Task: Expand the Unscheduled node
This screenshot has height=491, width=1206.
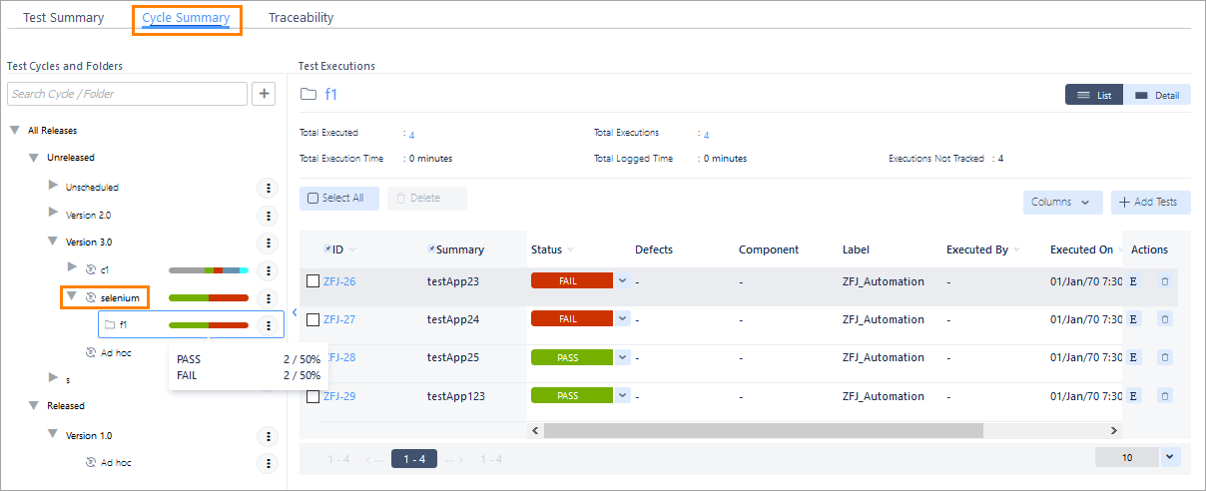Action: (54, 186)
